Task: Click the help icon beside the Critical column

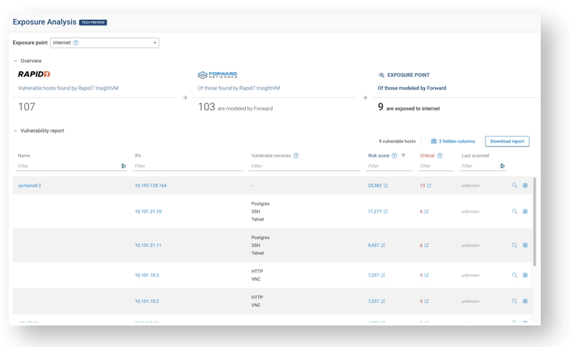Action: (440, 155)
